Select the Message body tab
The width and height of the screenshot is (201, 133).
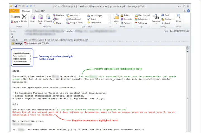click(x=17, y=43)
